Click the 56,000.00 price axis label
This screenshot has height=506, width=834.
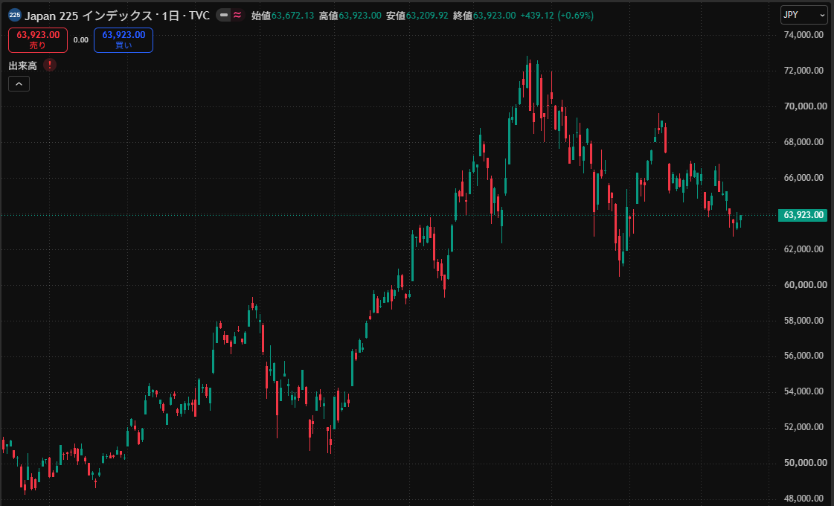[803, 356]
